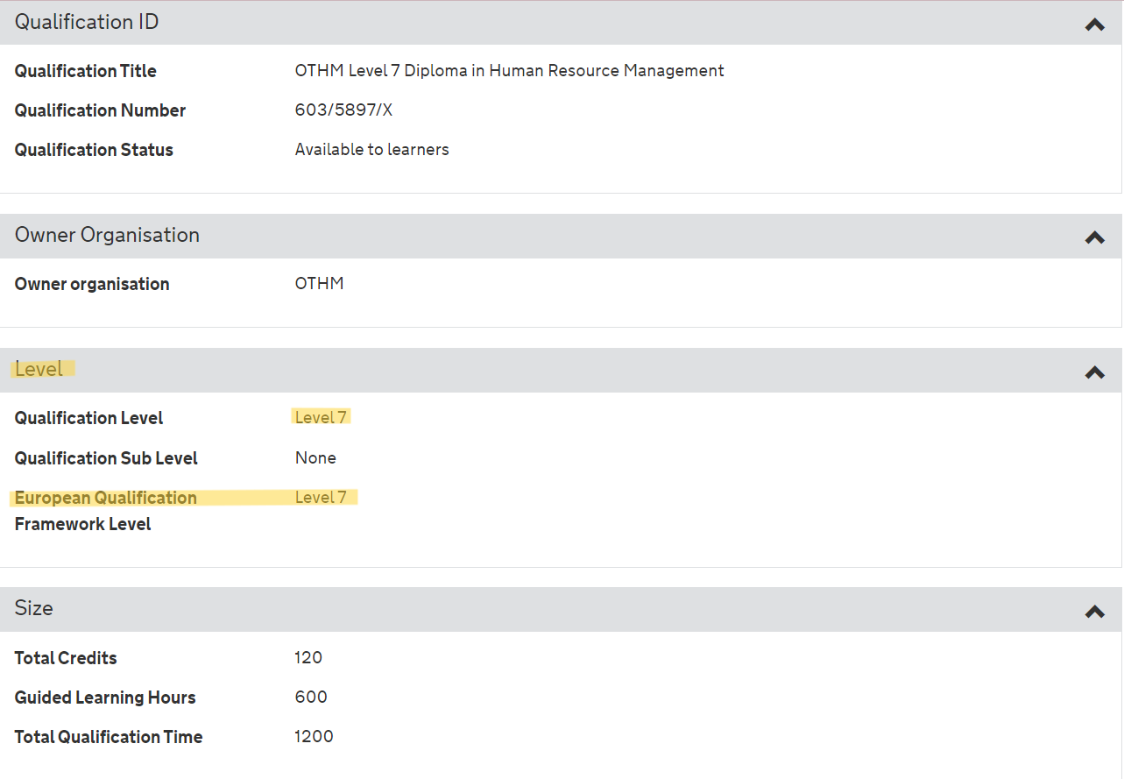Viewport: 1124px width, 779px height.
Task: Click the 1200 qualification time value
Action: (314, 737)
